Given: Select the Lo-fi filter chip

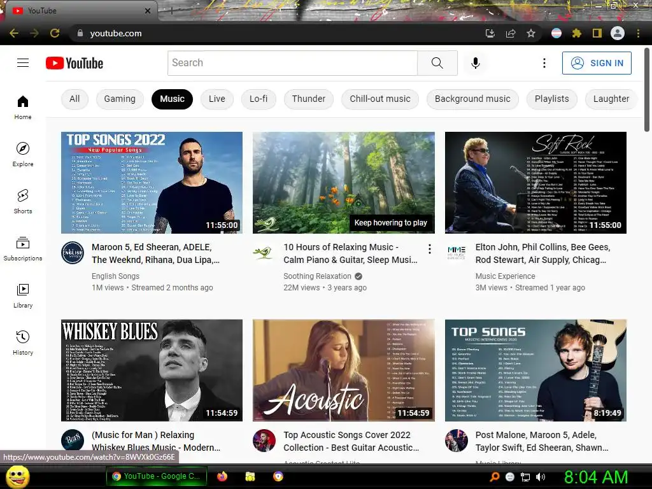Looking at the screenshot, I should point(259,99).
